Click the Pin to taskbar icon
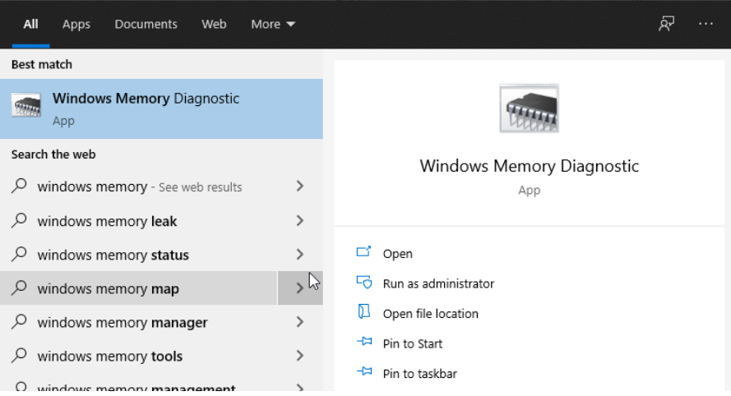 pyautogui.click(x=364, y=372)
